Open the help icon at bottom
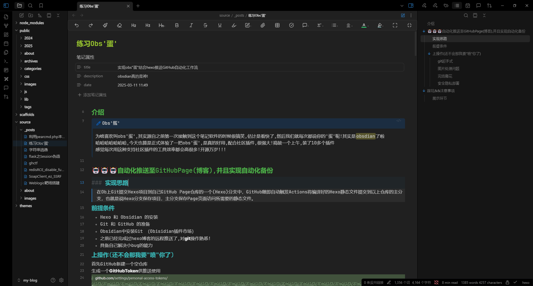533x286 pixels. (x=53, y=280)
